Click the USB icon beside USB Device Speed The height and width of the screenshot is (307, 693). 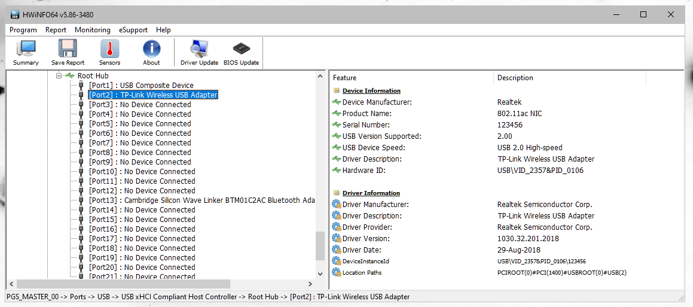337,148
